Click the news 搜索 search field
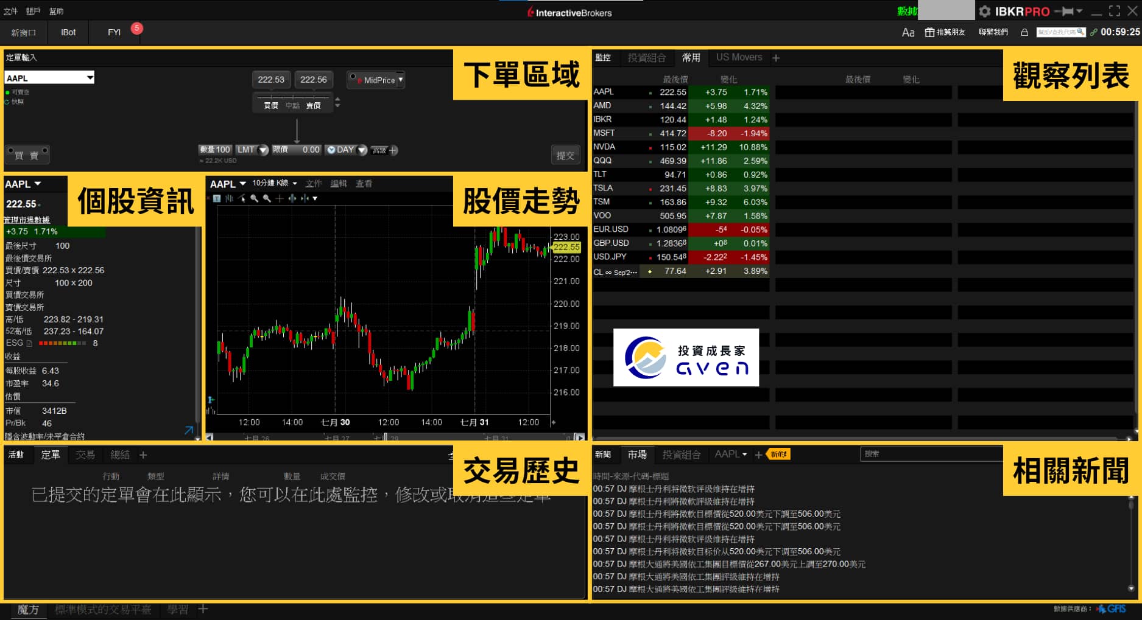The height and width of the screenshot is (620, 1142). [x=931, y=454]
